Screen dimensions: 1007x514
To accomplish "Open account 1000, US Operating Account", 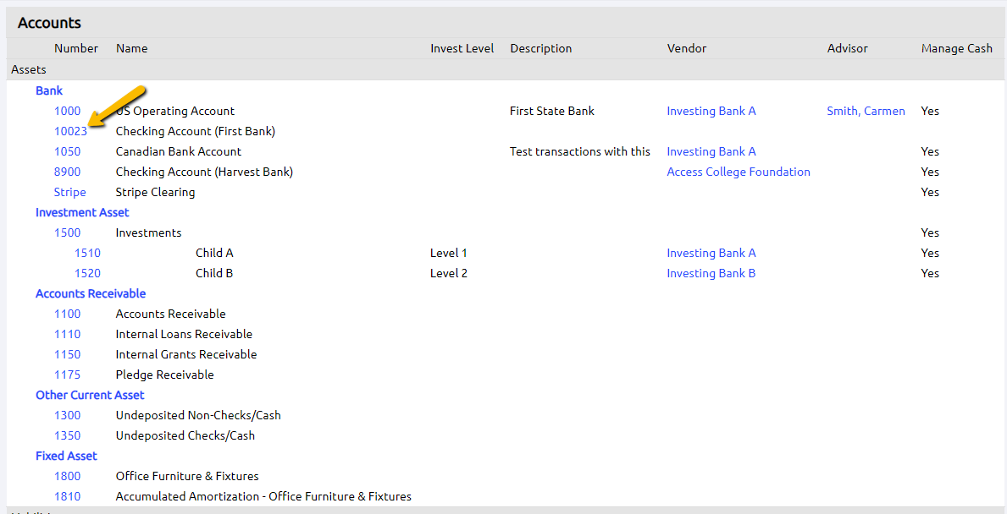I will click(x=67, y=111).
